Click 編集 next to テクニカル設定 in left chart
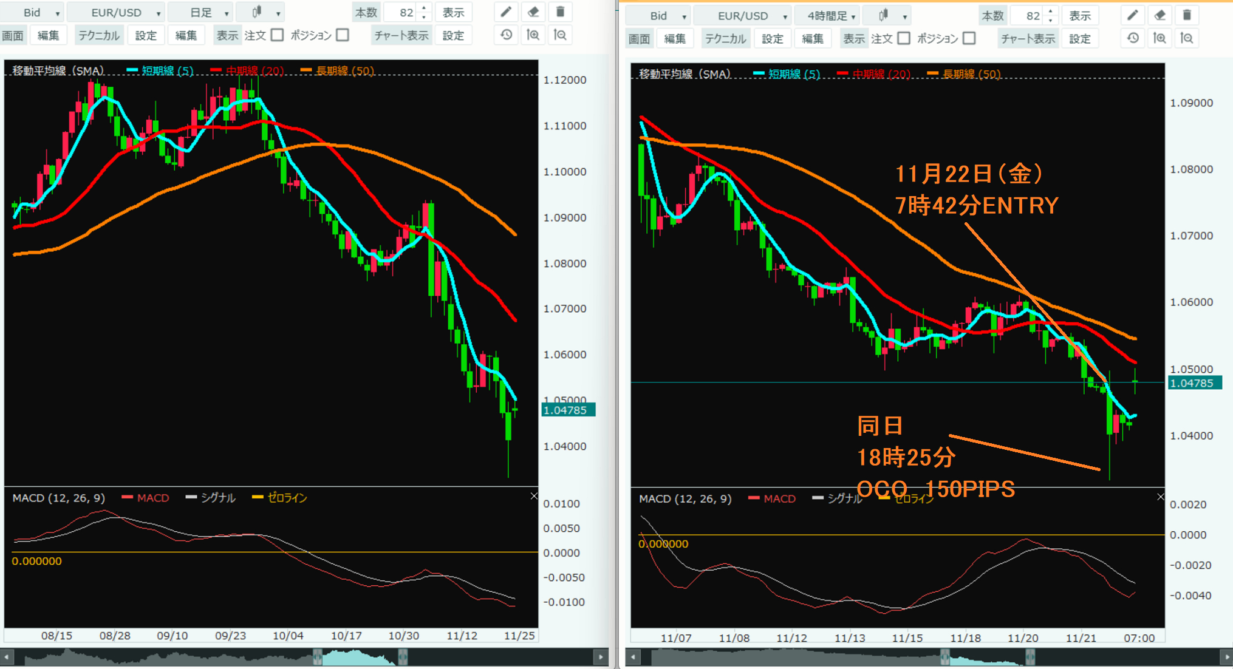Screen dimensions: 1233x669 [x=186, y=35]
